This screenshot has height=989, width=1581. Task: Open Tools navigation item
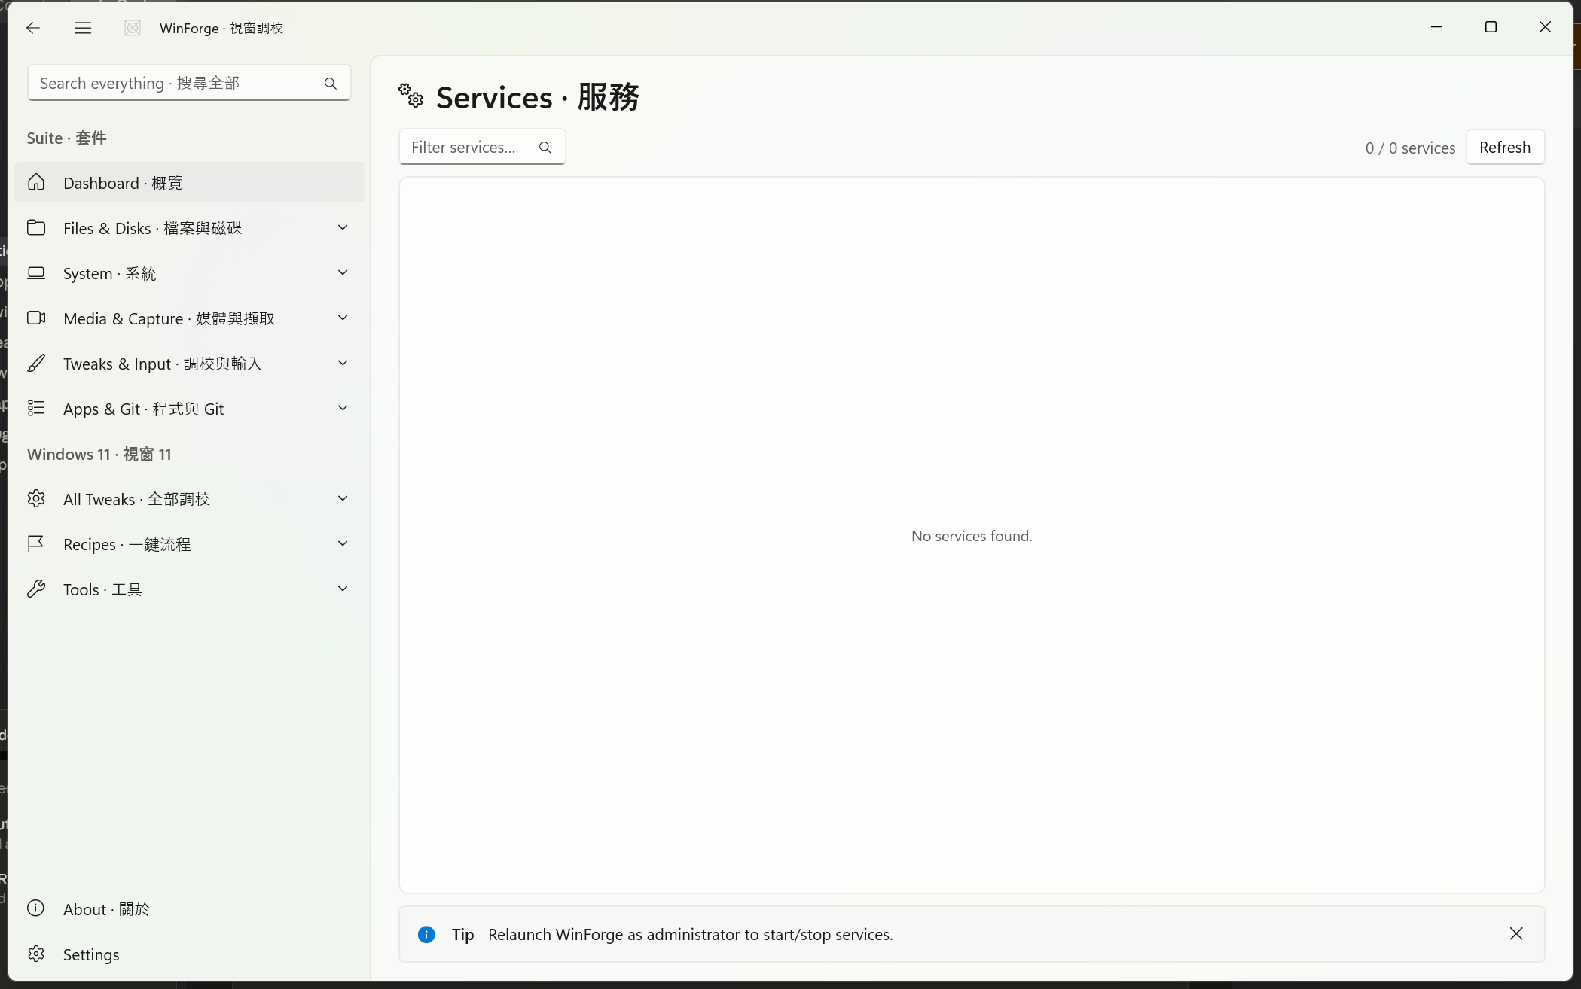point(189,589)
